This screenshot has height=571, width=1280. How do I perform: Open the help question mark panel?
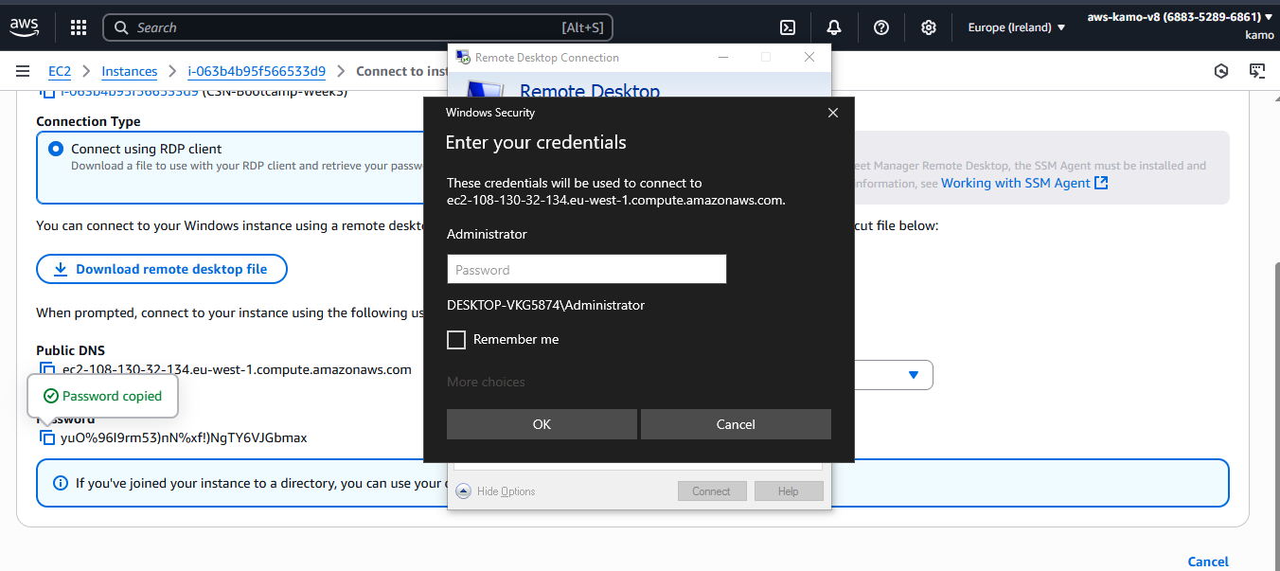coord(880,27)
